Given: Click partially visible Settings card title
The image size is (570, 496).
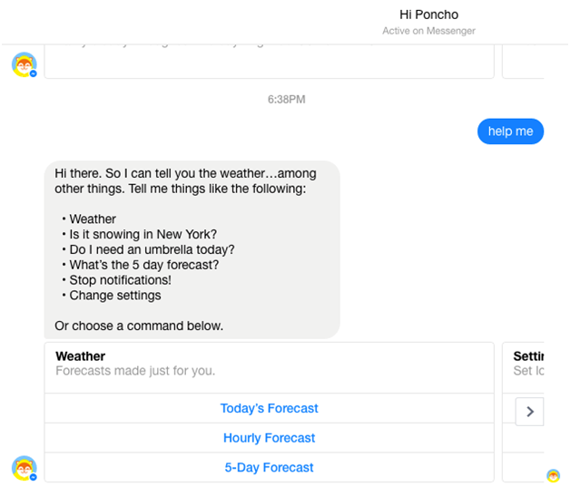Looking at the screenshot, I should click(x=528, y=356).
